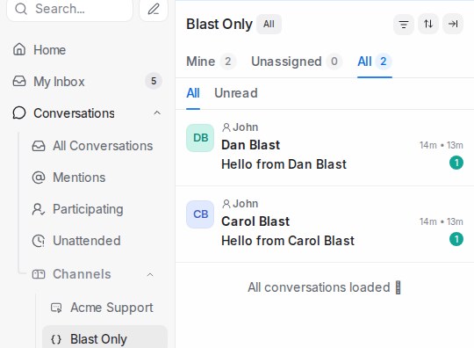Image resolution: width=474 pixels, height=348 pixels.
Task: Click John assignee on Dan Blast row
Action: (x=241, y=127)
